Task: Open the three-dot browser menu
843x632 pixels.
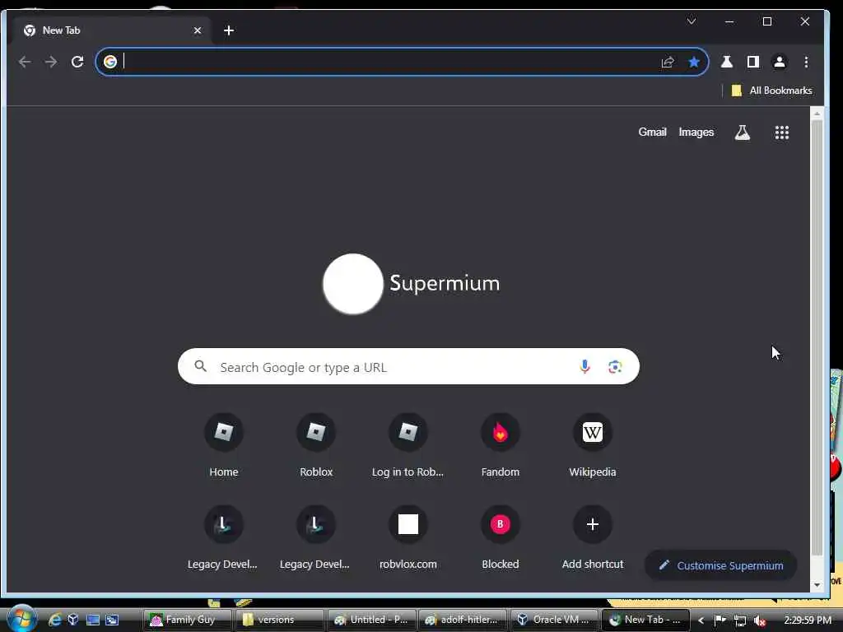Action: tap(806, 62)
